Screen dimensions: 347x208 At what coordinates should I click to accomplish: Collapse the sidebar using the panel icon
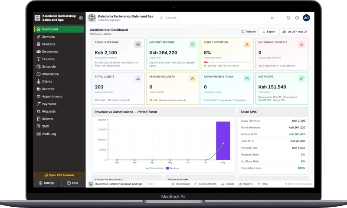(81, 18)
